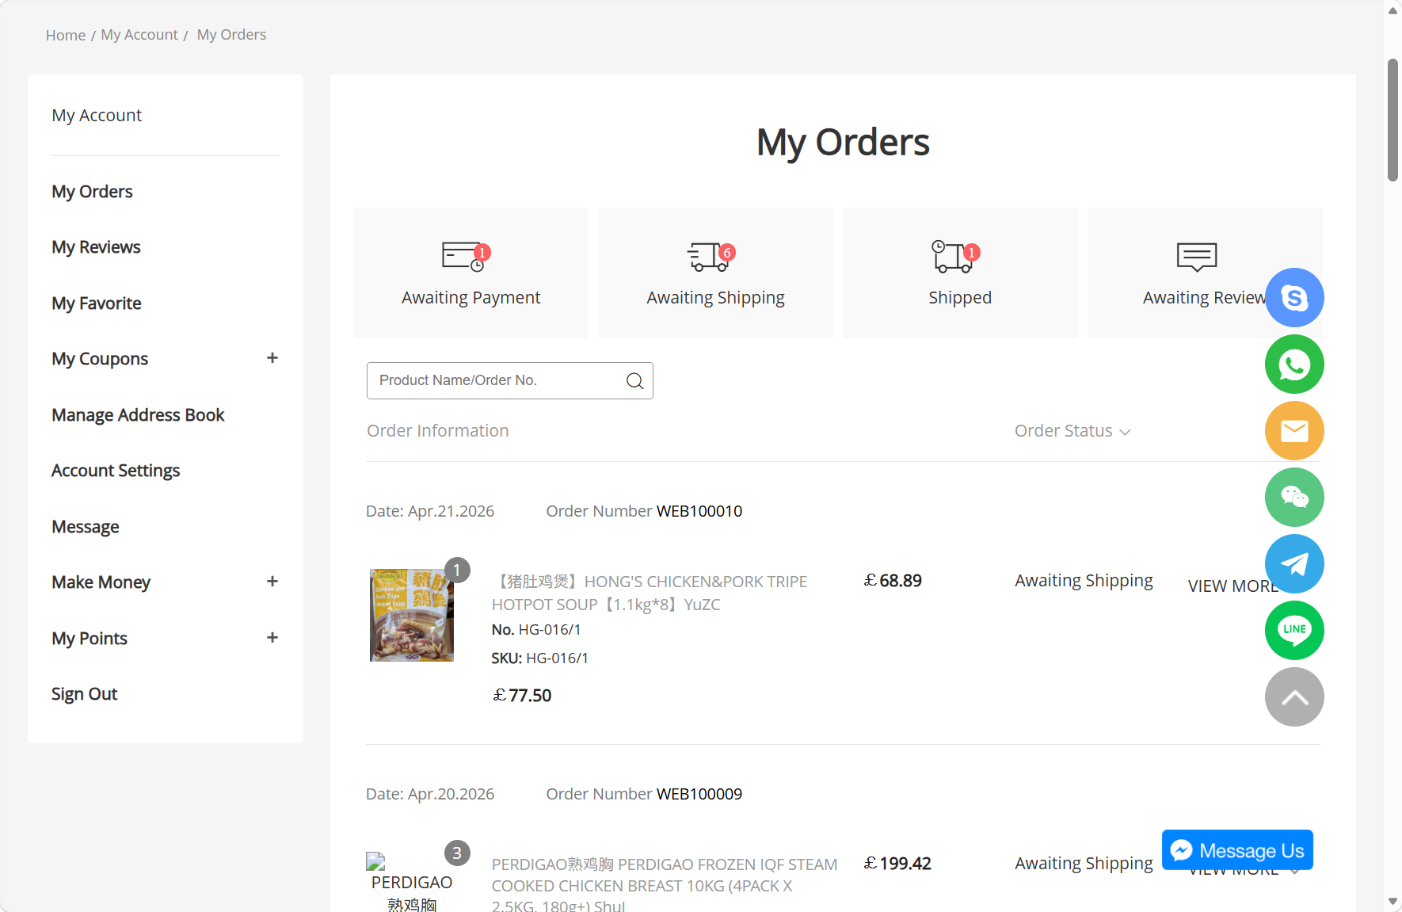Select the Shipped orders tab
Viewport: 1402px width, 912px height.
click(x=960, y=273)
